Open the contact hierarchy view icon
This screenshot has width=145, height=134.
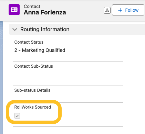tap(107, 10)
